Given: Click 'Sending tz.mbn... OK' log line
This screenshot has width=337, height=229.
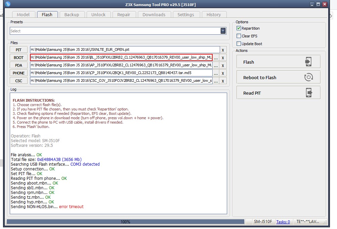Looking at the screenshot, I should (x=31, y=197).
